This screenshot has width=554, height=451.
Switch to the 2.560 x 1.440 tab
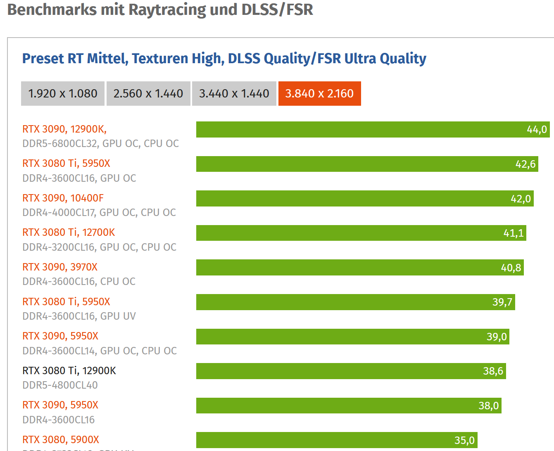148,94
